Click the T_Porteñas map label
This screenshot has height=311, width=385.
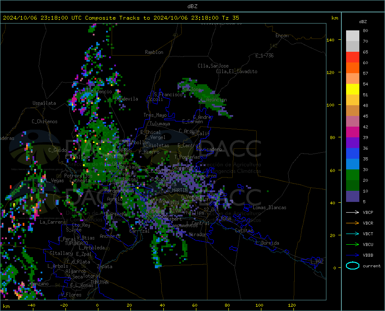(187, 157)
